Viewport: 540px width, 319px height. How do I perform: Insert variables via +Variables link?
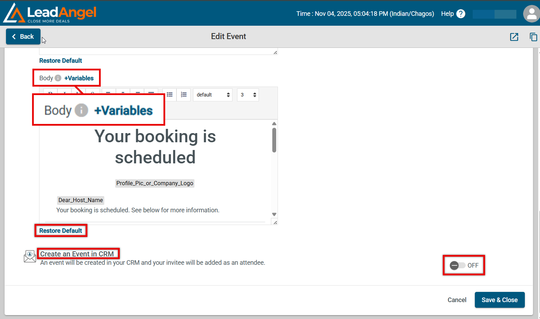coord(79,78)
